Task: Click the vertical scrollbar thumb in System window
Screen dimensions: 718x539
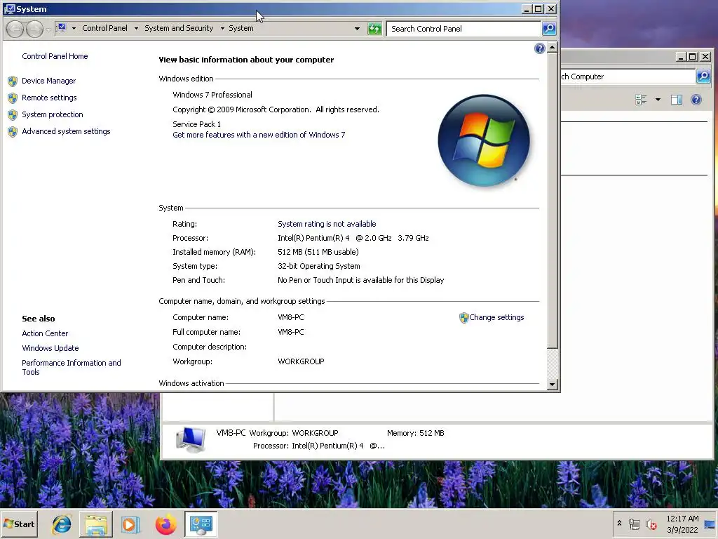Action: 553,201
